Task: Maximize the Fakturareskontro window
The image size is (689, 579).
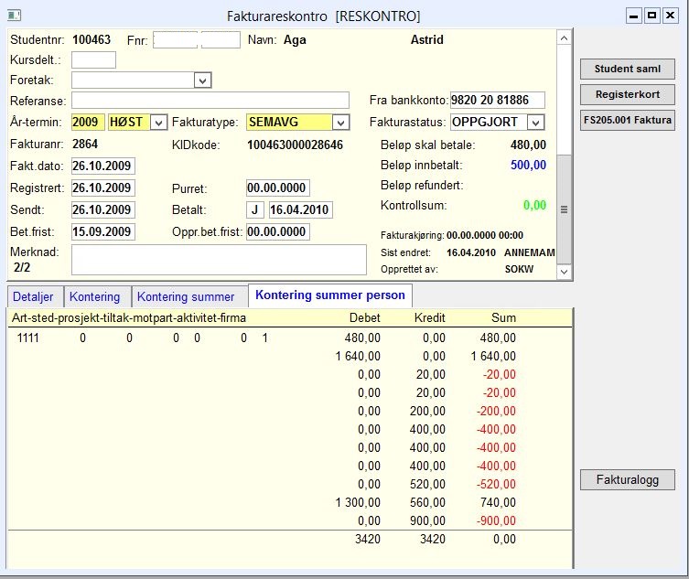Action: click(652, 16)
